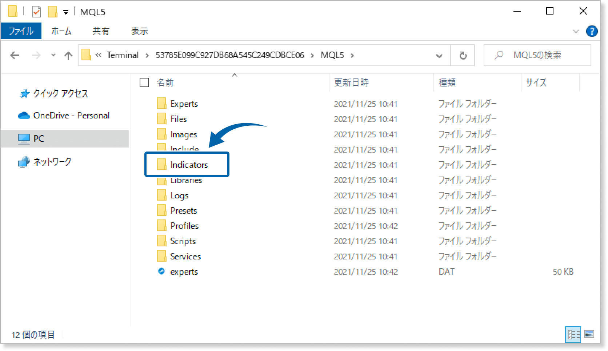Viewport: 608px width, 351px height.
Task: Open Network in navigation pane
Action: click(45, 162)
